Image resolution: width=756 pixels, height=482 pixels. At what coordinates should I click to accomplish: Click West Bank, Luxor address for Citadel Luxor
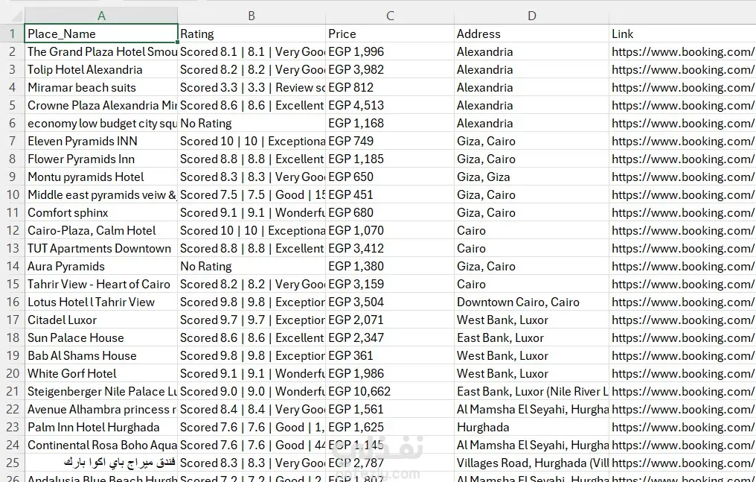532,320
